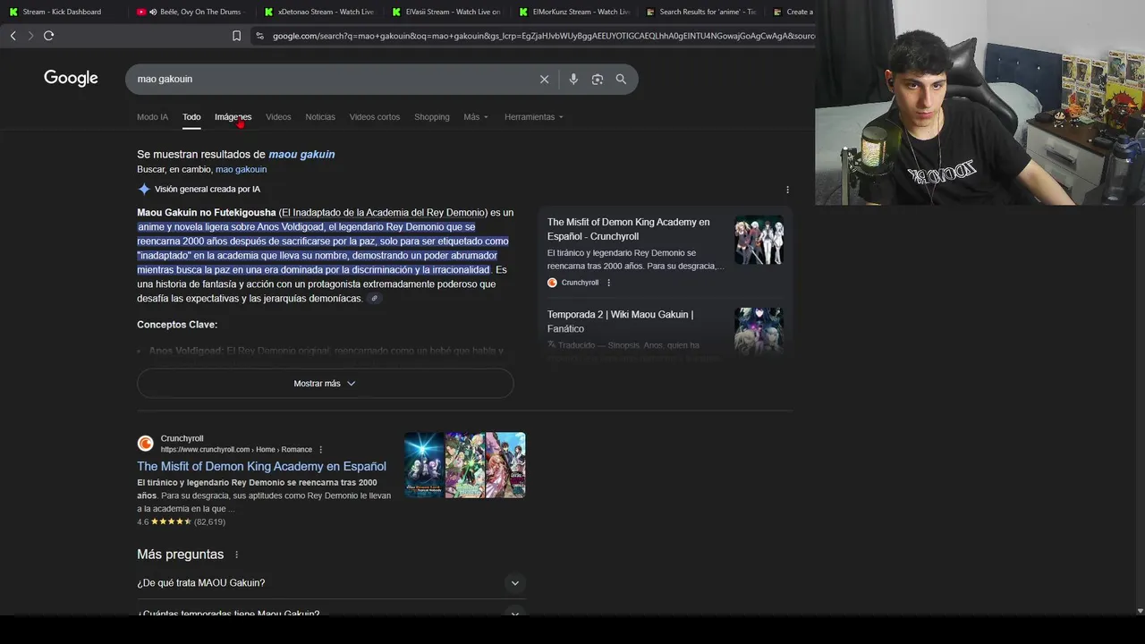This screenshot has height=644, width=1145.
Task: Open Google Lens image search icon
Action: pyautogui.click(x=598, y=79)
